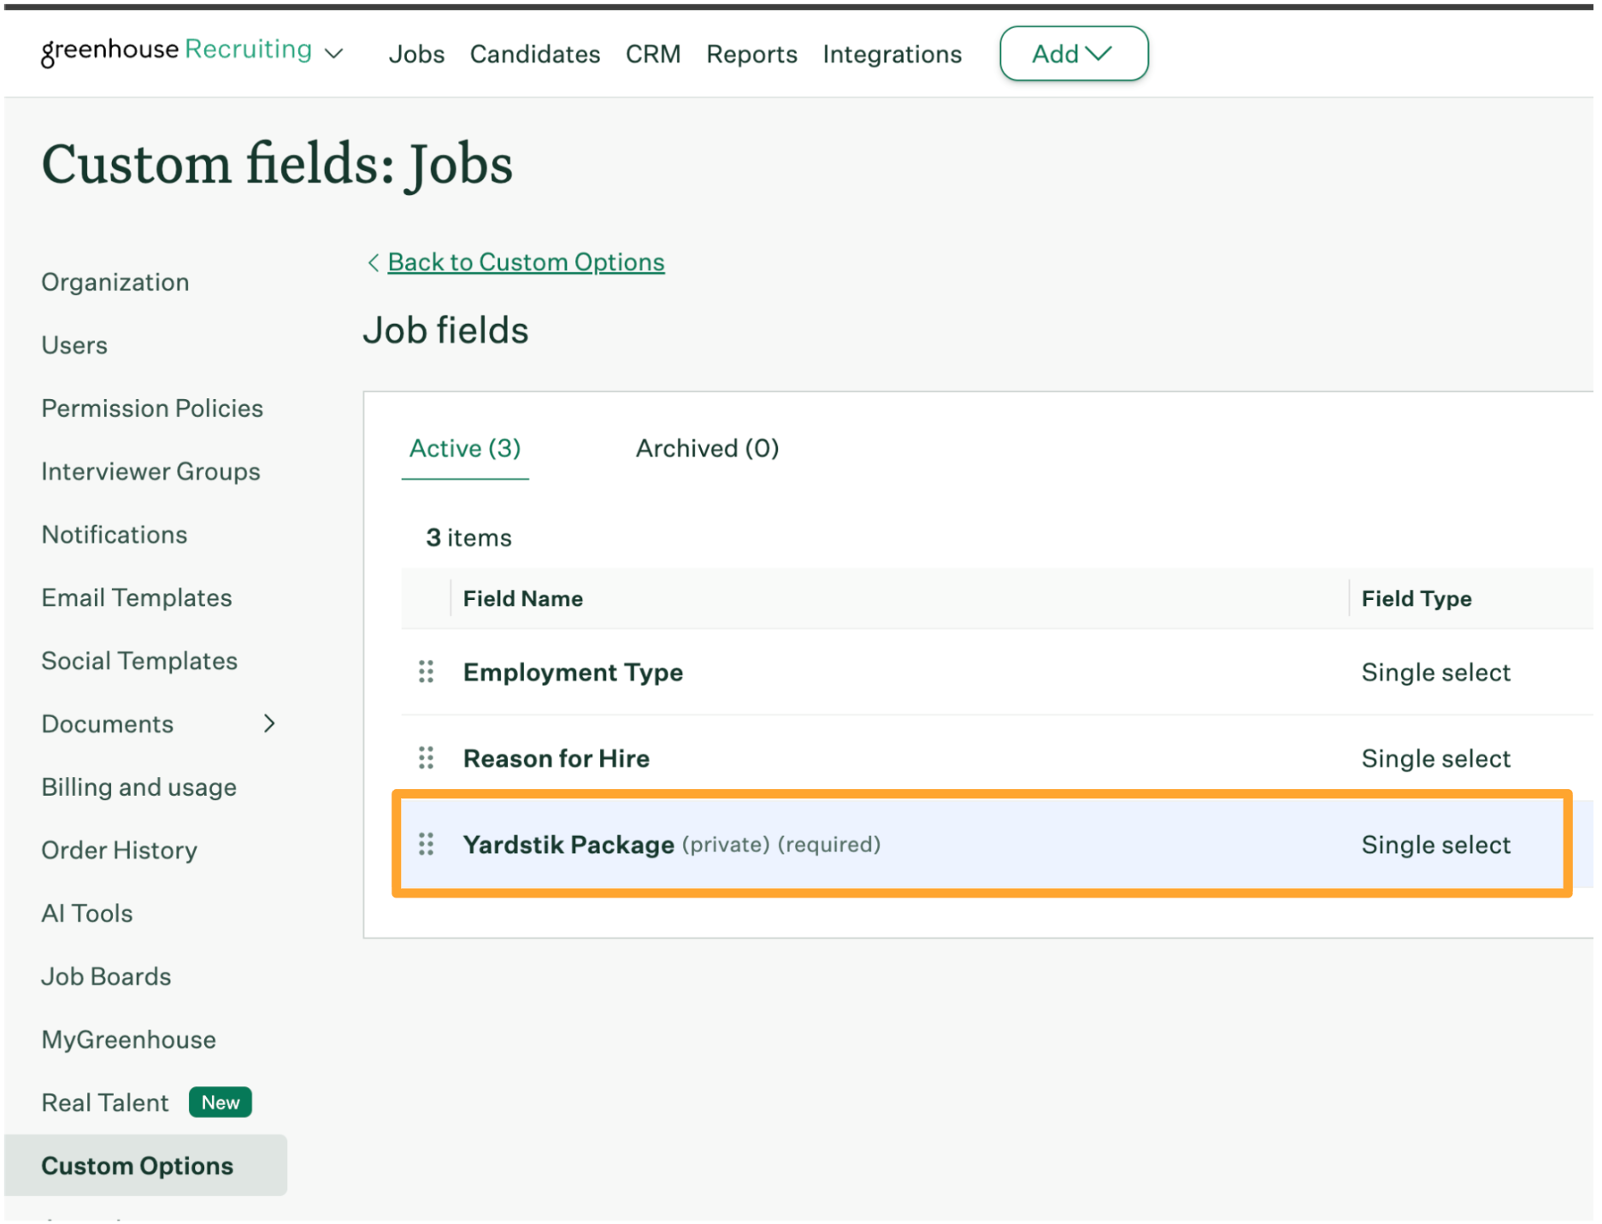Open the Employment Type field

[x=573, y=673]
